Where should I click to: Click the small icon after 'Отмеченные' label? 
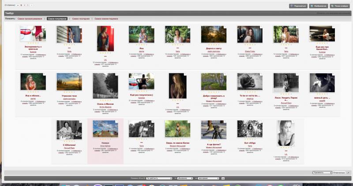click(348, 172)
